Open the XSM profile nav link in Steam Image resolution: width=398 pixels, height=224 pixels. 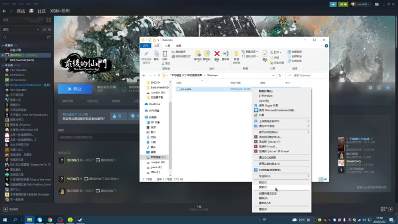pos(60,11)
